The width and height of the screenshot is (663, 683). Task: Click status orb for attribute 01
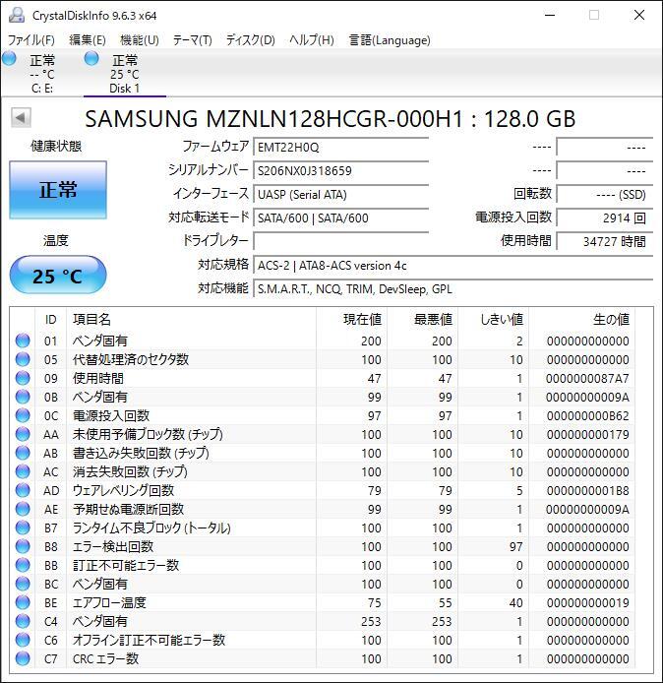23,341
